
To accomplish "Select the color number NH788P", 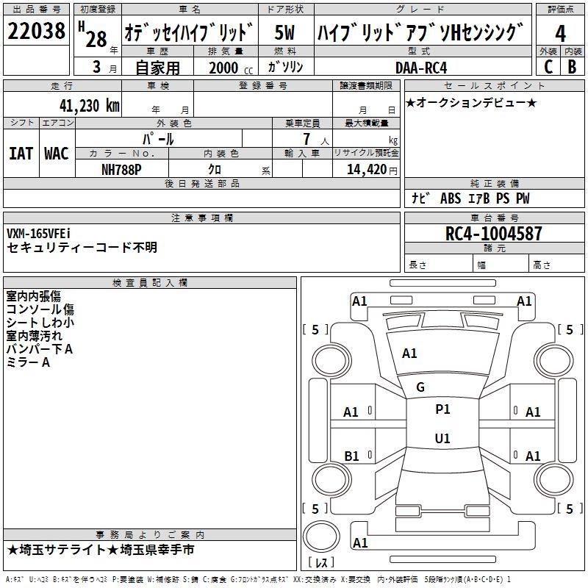I will [x=121, y=170].
